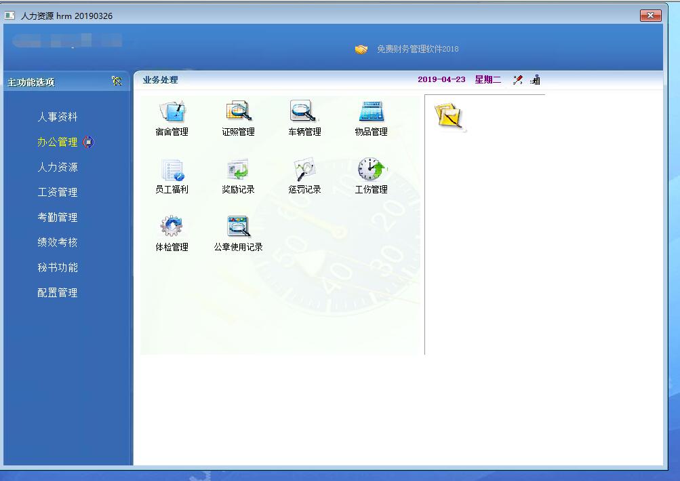Select 办公管理 in the sidebar
Viewport: 680px width, 481px height.
[57, 142]
